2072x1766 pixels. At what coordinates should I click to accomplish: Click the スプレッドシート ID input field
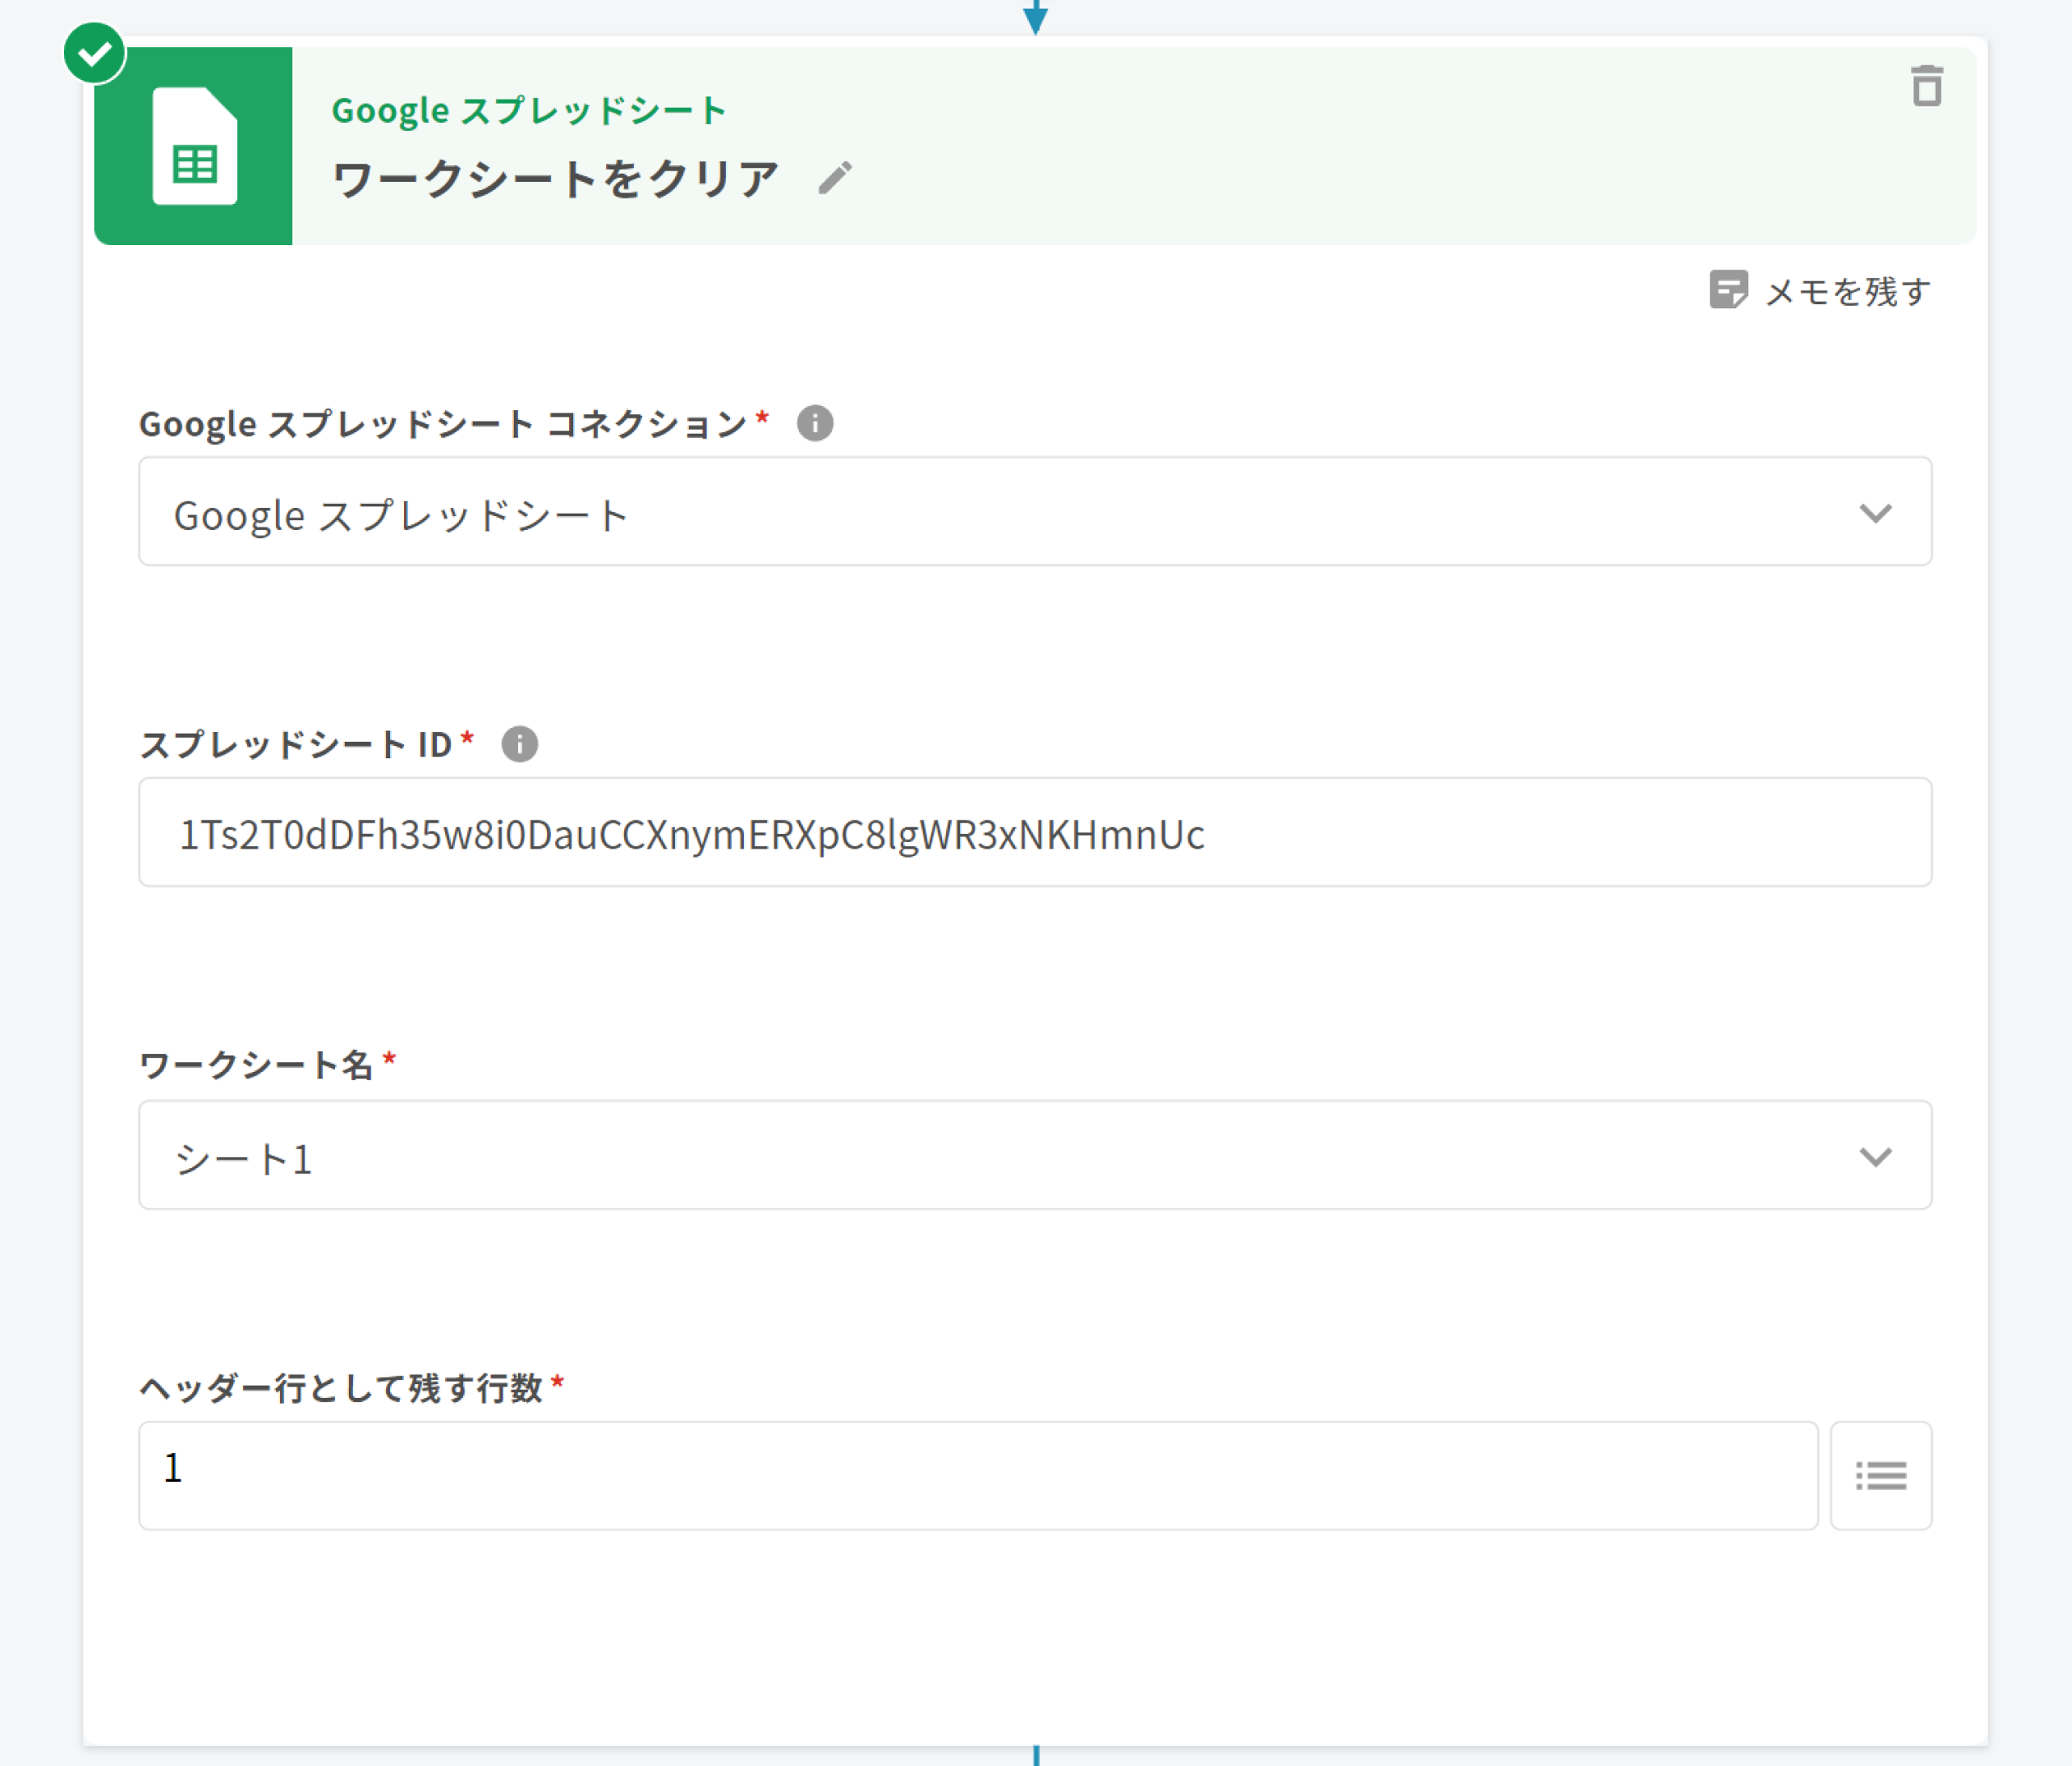coord(1034,832)
